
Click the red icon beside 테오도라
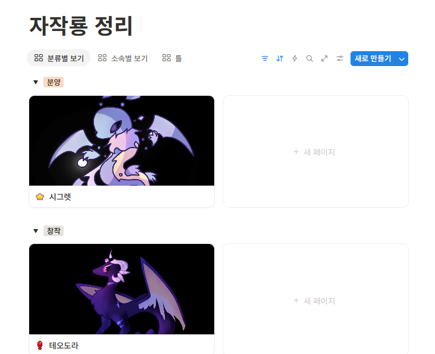click(40, 345)
